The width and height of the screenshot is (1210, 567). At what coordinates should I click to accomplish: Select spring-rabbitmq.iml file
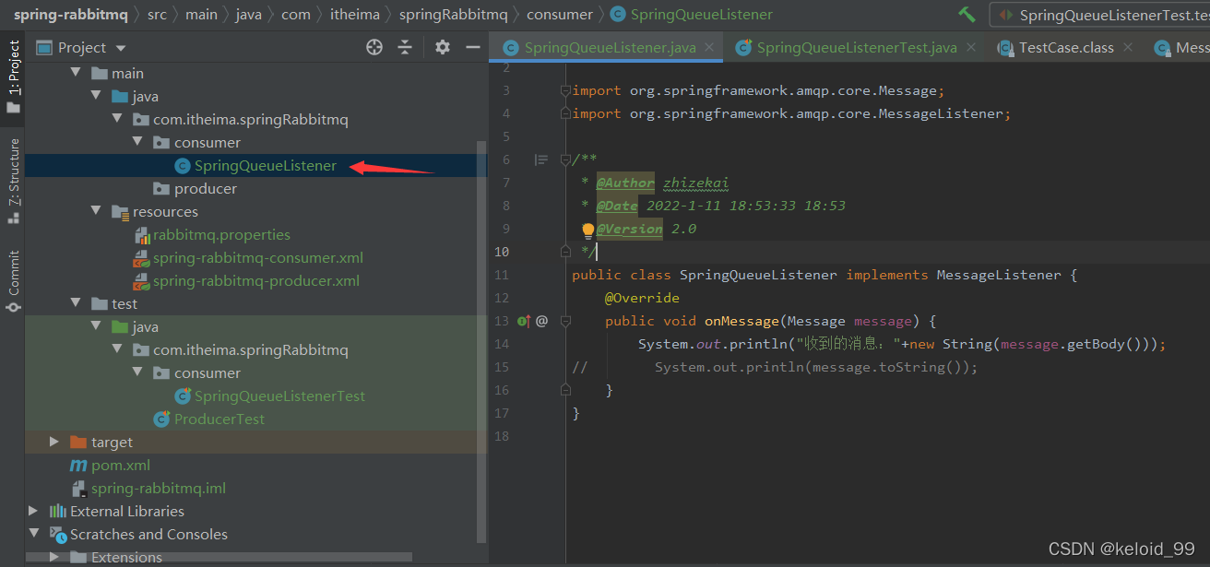click(158, 489)
